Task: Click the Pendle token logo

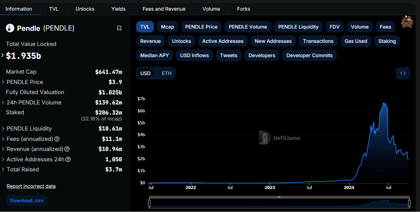Action: coord(10,28)
